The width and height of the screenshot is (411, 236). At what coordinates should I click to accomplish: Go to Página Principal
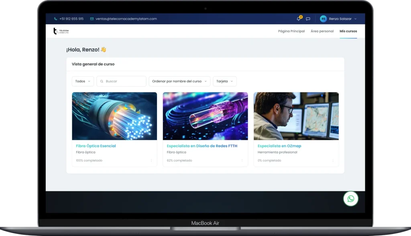click(291, 31)
